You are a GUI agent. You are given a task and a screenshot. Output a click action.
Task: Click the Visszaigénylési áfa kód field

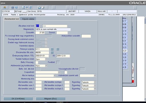[82, 69]
